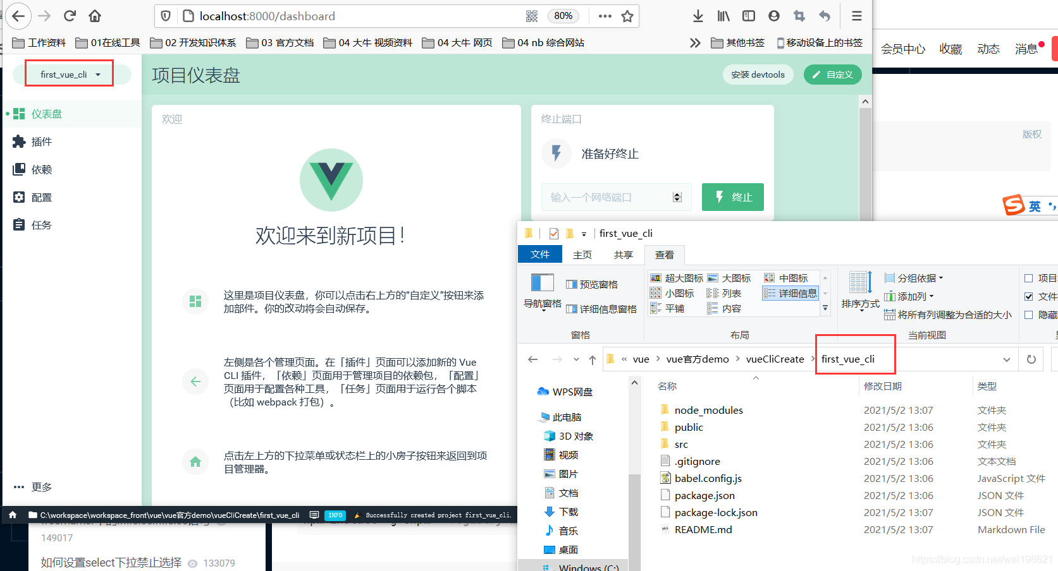The height and width of the screenshot is (571, 1058).
Task: Click 自定义 customize button
Action: [x=832, y=75]
